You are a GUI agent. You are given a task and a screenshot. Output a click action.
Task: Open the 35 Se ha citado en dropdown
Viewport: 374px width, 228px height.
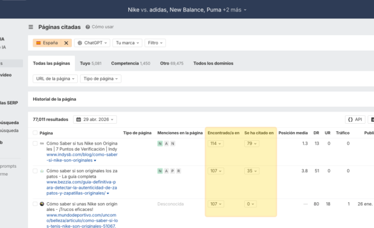pyautogui.click(x=252, y=171)
